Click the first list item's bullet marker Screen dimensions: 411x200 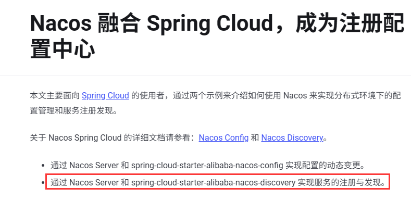point(43,166)
